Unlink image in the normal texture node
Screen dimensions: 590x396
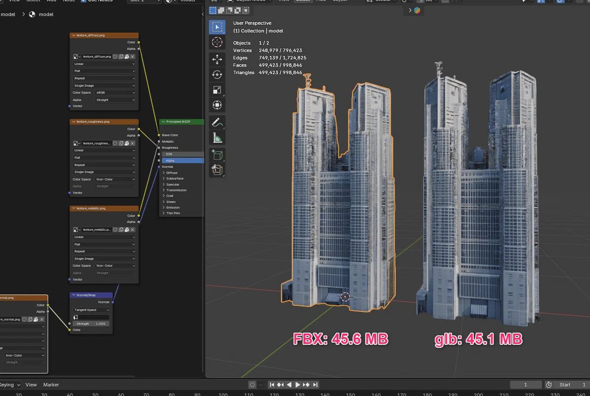click(42, 319)
